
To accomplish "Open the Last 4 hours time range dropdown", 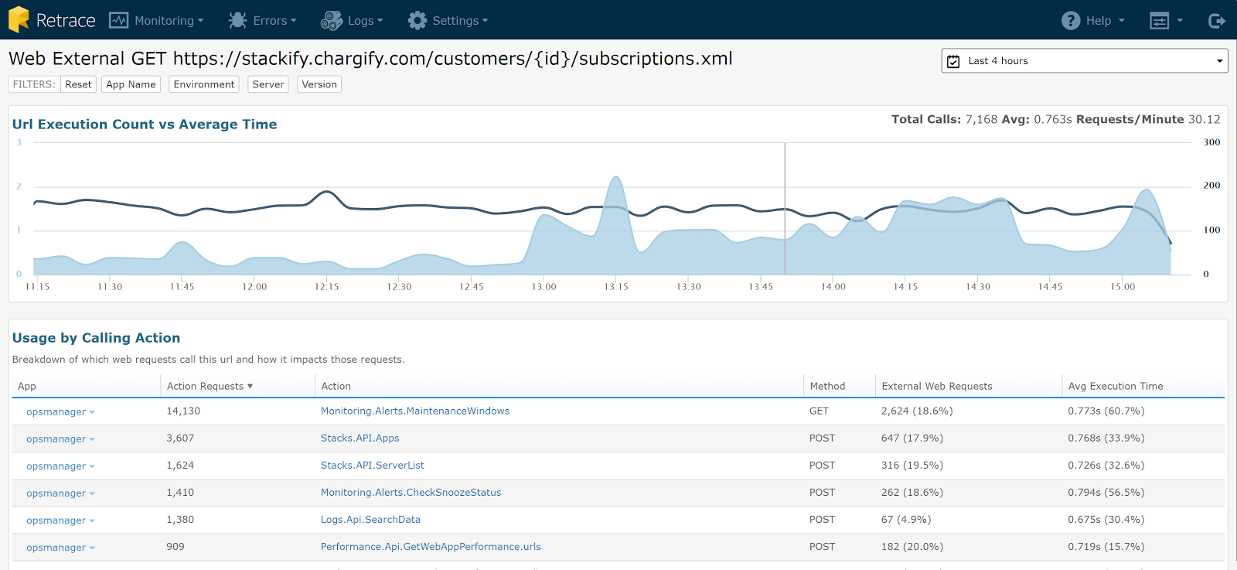I will coord(1085,61).
